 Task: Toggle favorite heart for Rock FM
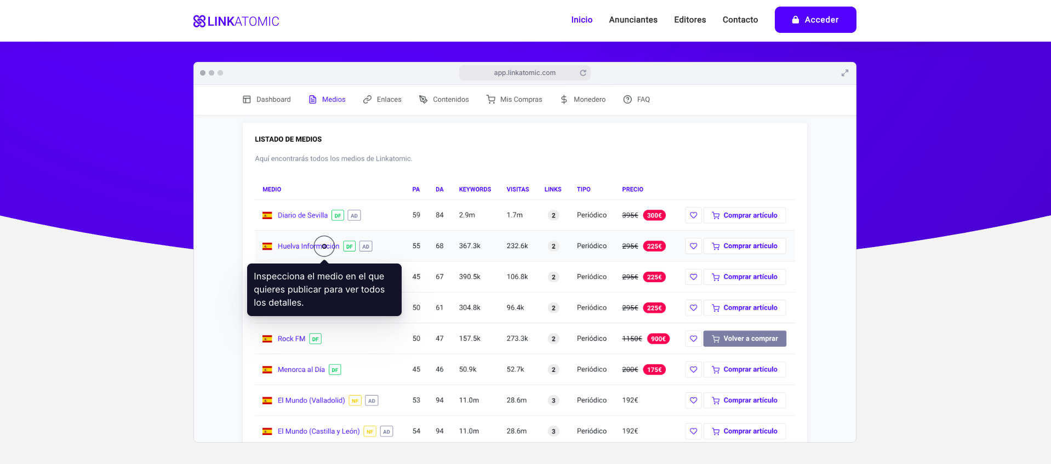[x=693, y=339]
